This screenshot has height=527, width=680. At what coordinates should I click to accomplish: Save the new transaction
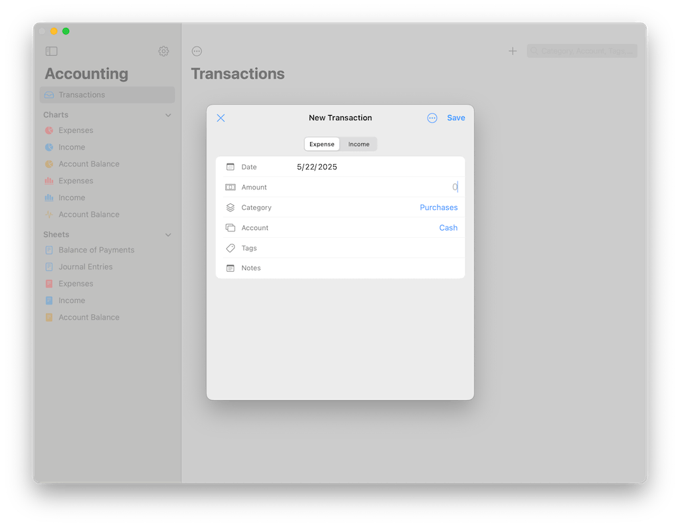(456, 118)
